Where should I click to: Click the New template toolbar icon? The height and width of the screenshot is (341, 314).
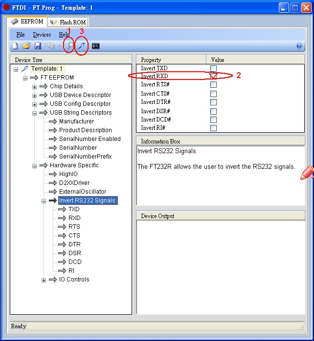click(15, 46)
